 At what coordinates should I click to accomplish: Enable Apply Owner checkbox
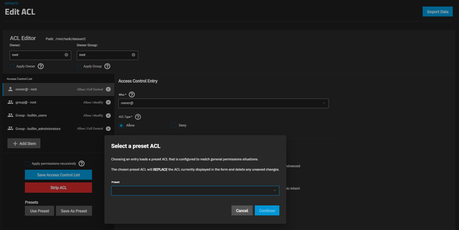click(x=12, y=66)
